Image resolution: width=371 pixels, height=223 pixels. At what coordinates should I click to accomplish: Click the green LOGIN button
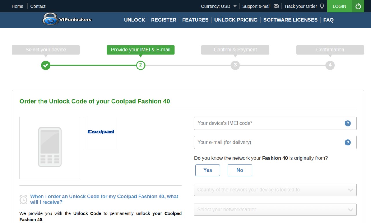[339, 6]
